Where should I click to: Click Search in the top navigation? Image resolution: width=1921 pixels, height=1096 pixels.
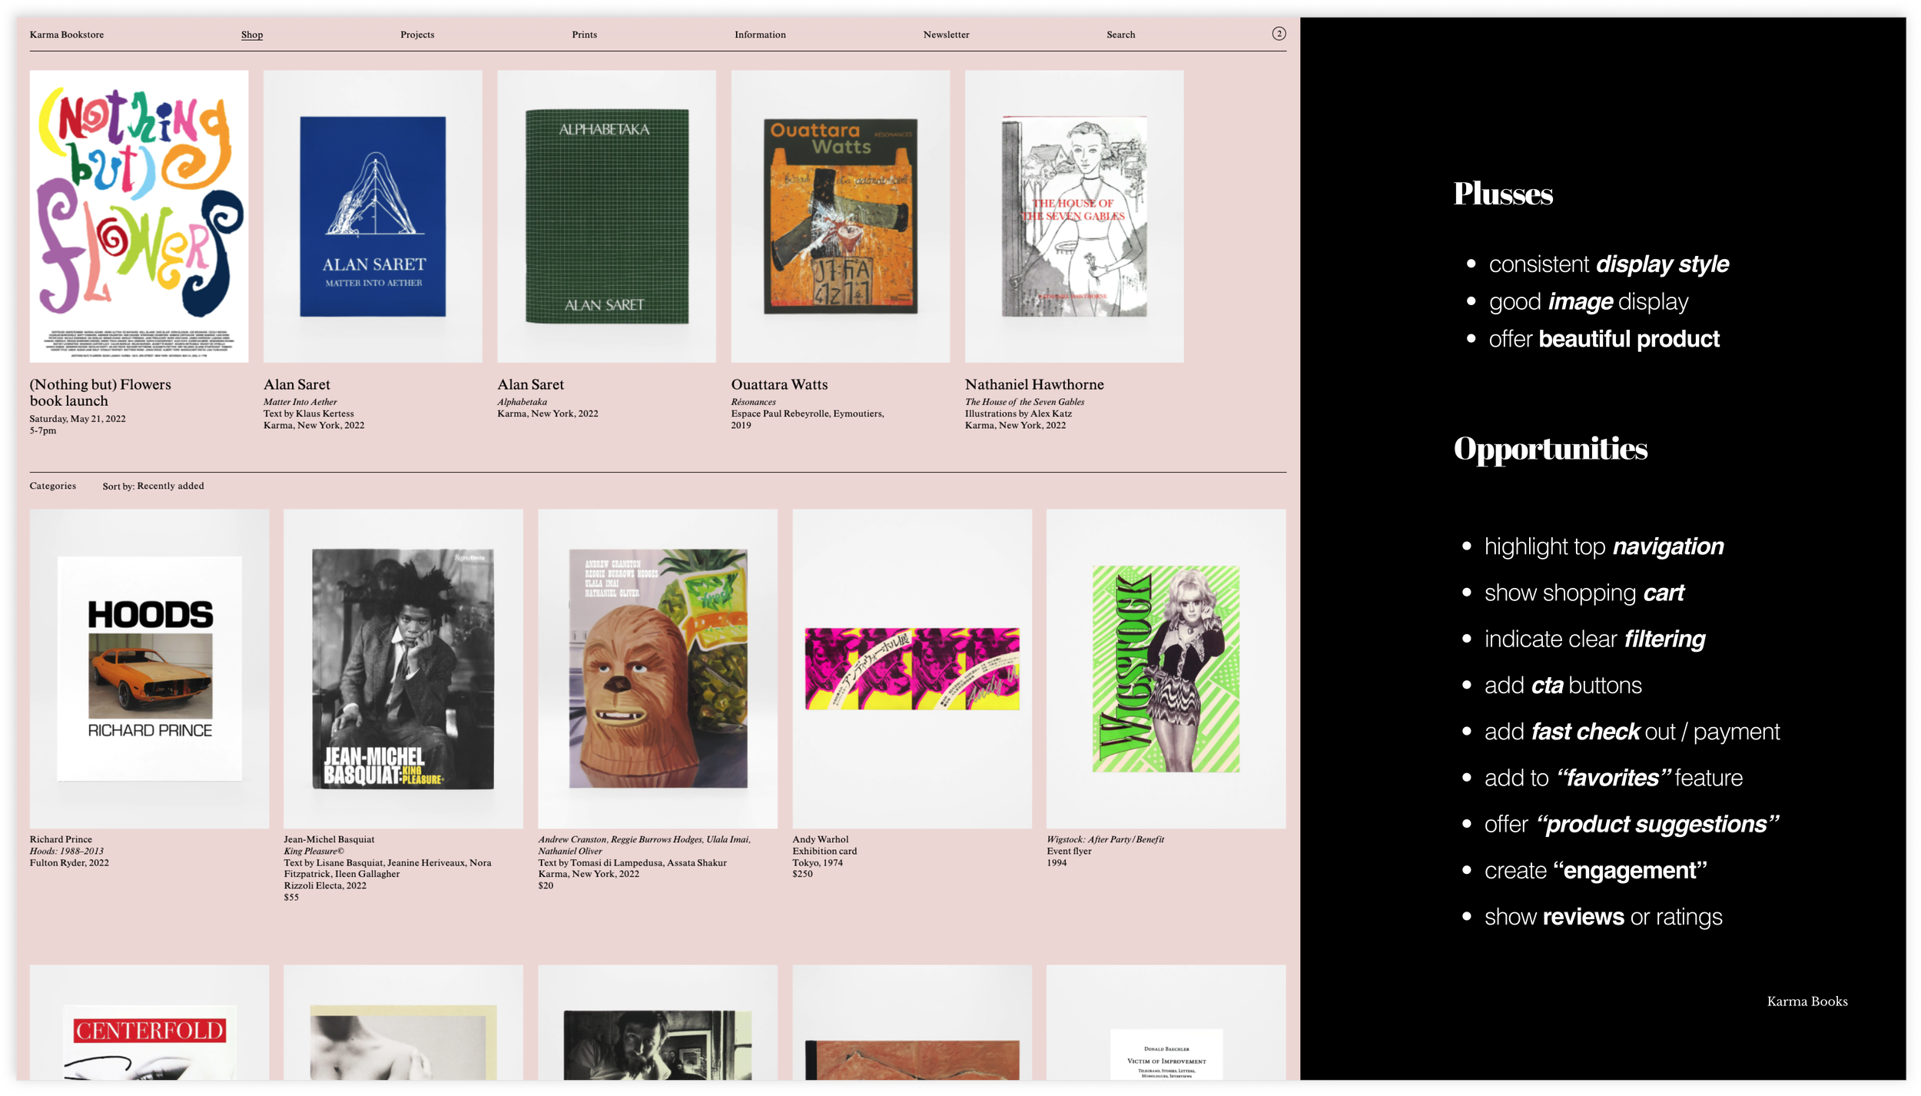[1120, 35]
